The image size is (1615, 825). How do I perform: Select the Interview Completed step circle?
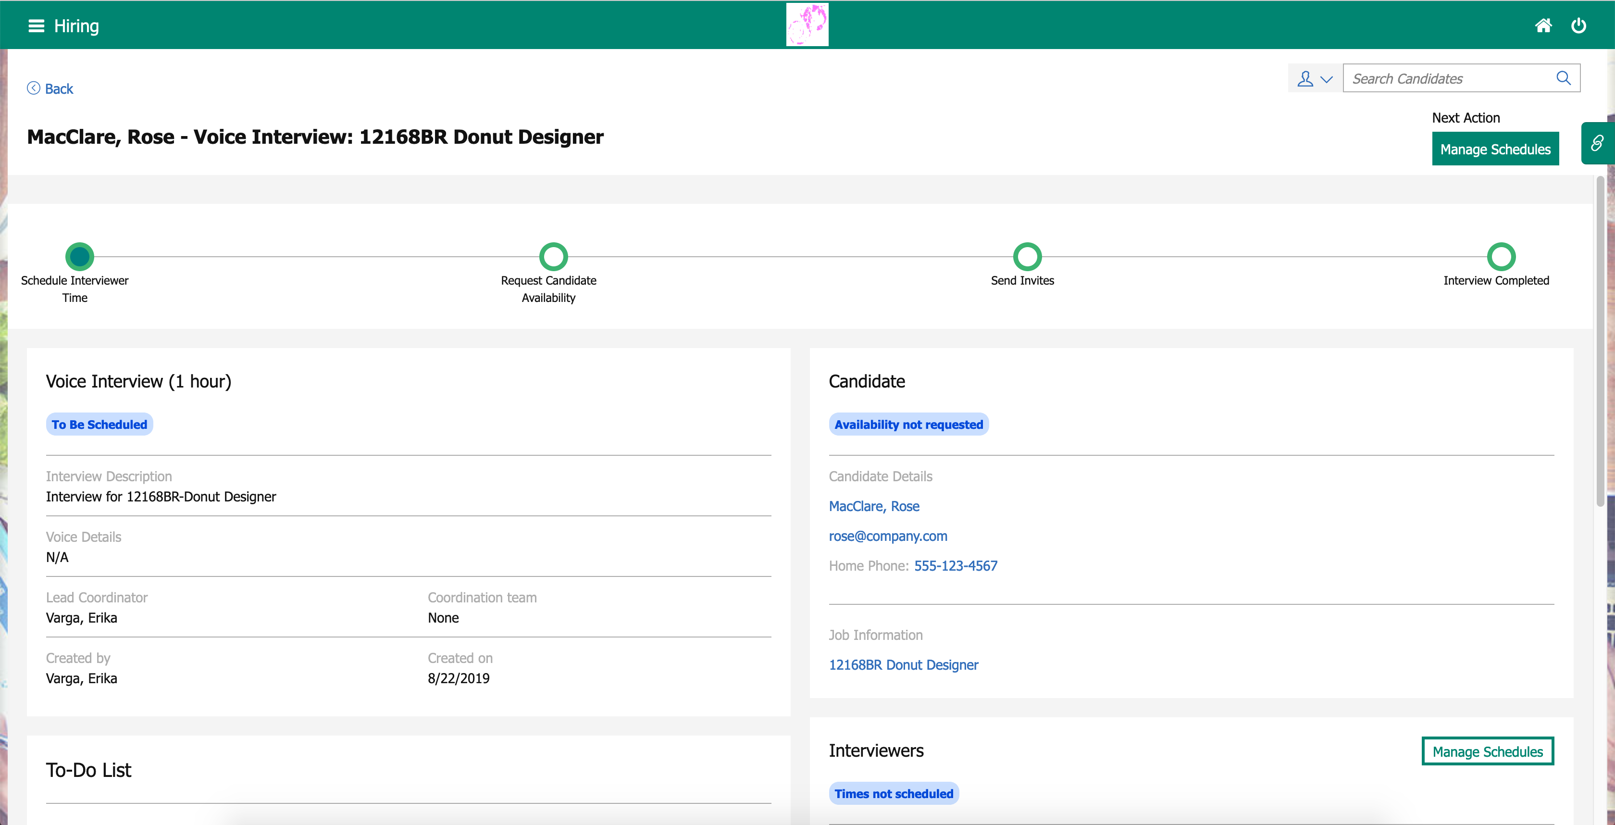point(1501,256)
